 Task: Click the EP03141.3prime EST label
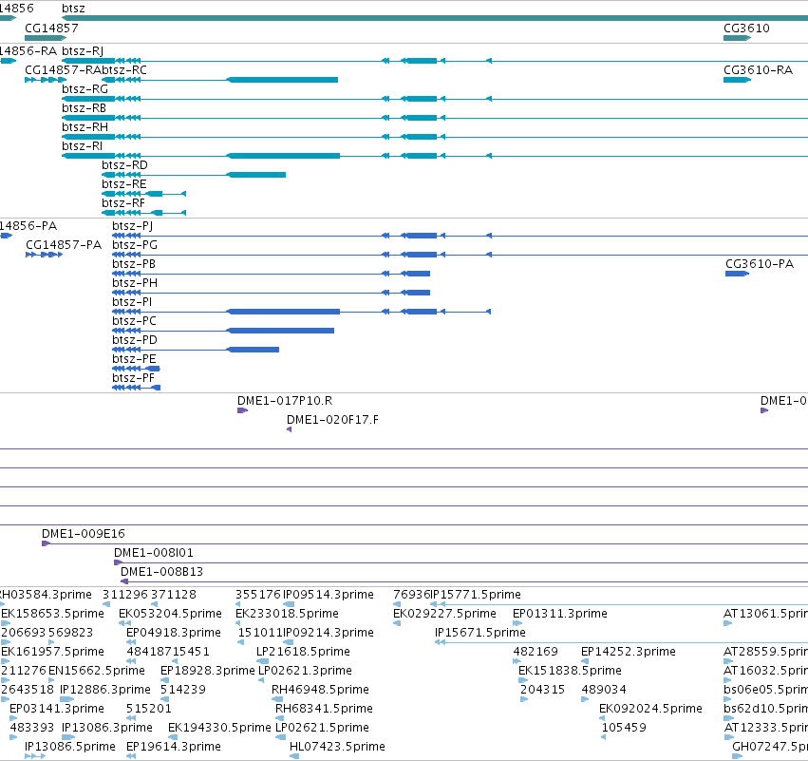coord(57,709)
